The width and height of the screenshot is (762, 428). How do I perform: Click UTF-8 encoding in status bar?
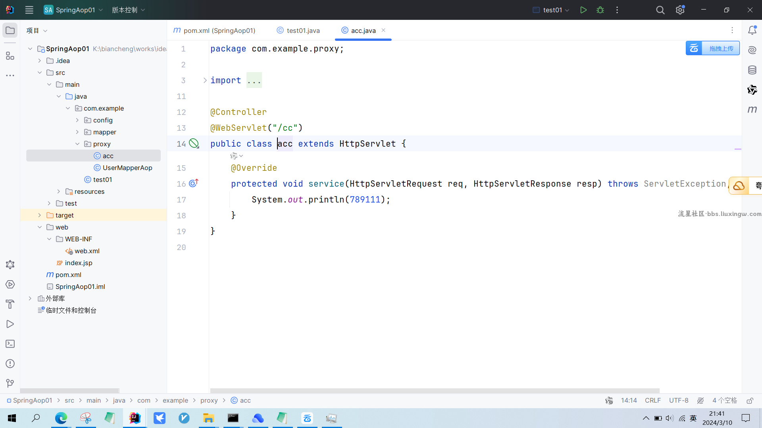679,401
